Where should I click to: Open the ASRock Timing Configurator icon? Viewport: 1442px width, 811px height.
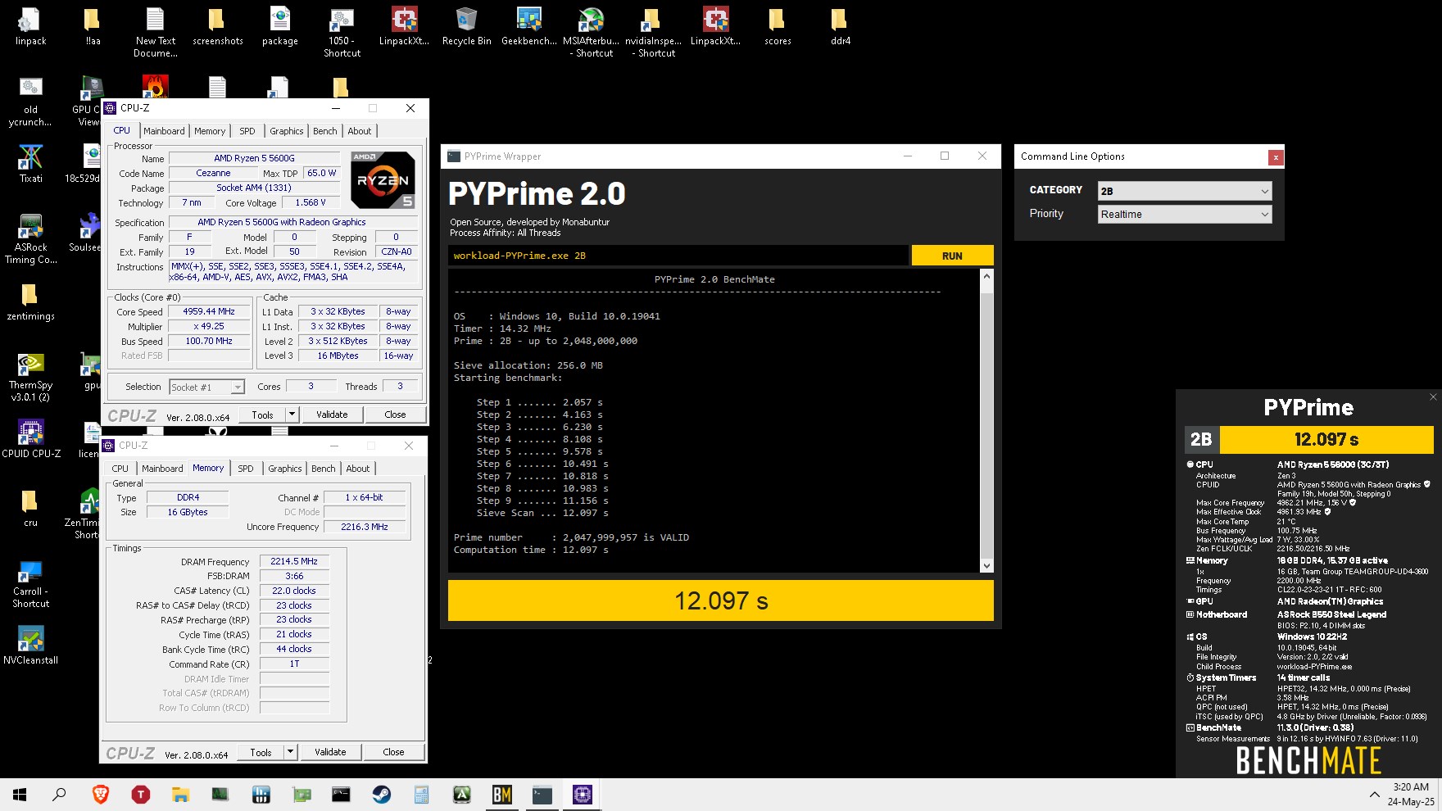click(31, 238)
